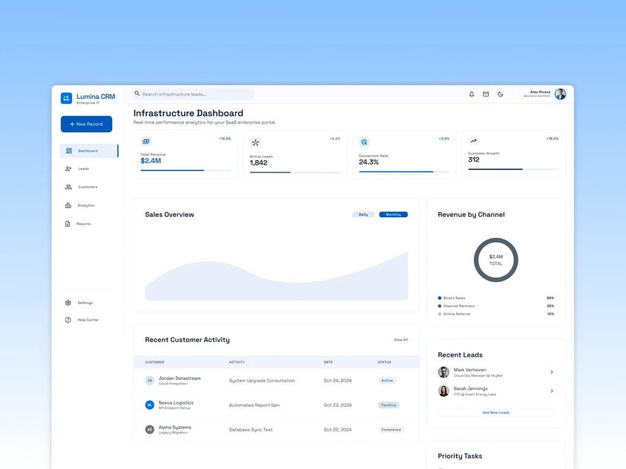626x469 pixels.
Task: Open Alex Rivera profile avatar
Action: [561, 94]
